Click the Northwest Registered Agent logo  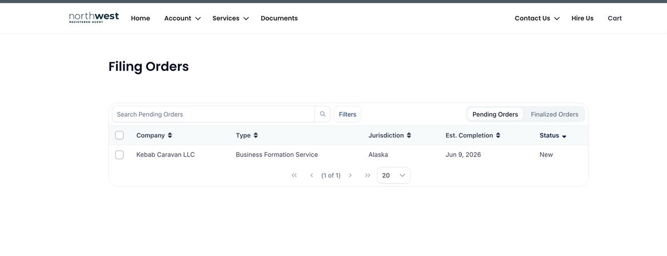pos(94,18)
